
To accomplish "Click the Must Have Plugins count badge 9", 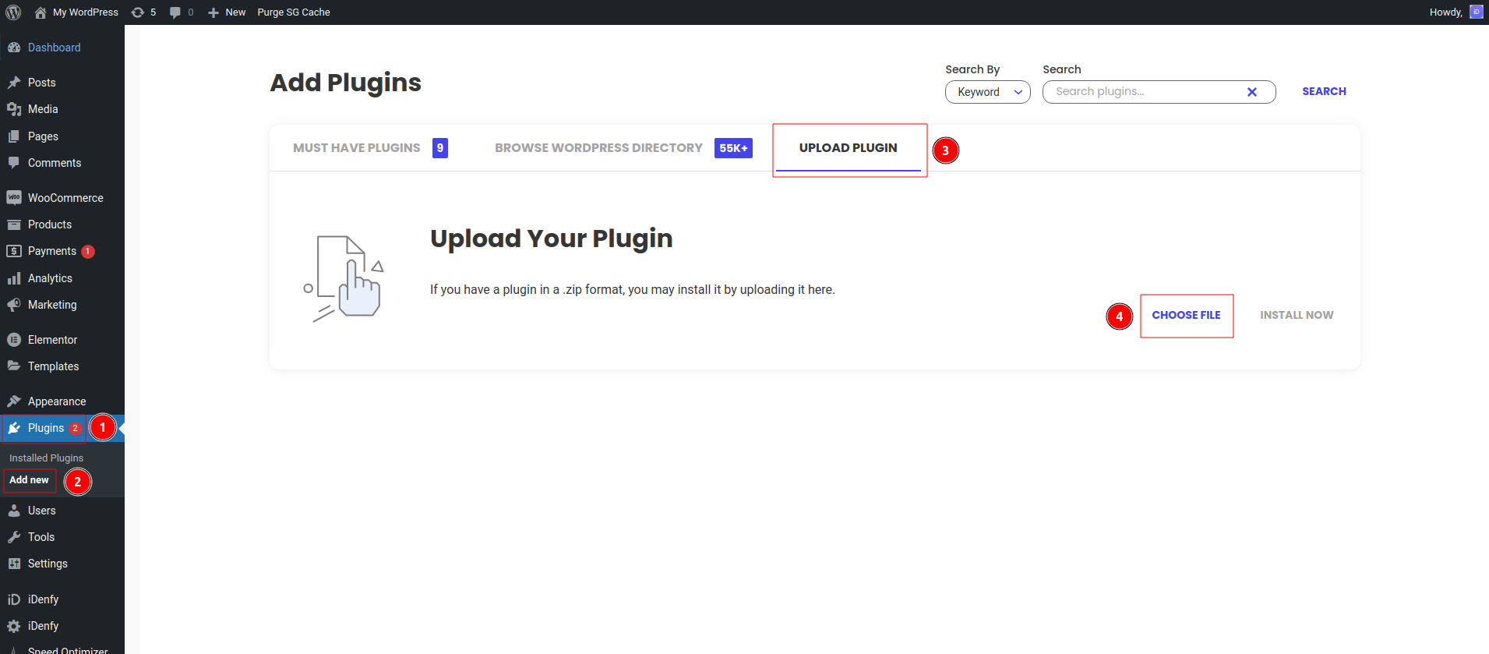I will 440,148.
